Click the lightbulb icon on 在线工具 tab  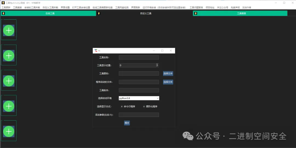[x=4, y=13]
